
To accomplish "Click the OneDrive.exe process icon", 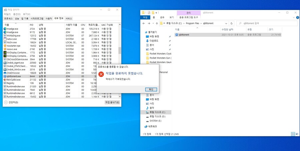I will click(5, 73).
